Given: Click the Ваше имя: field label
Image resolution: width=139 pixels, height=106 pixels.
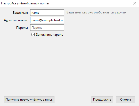Looking at the screenshot, I should point(20,13).
